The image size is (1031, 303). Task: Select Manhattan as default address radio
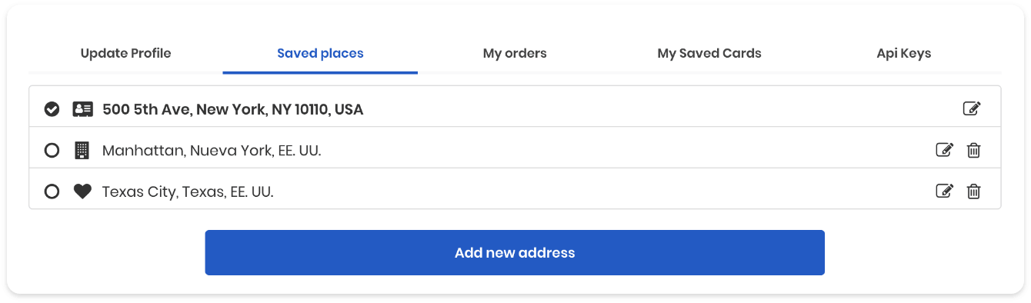[52, 151]
